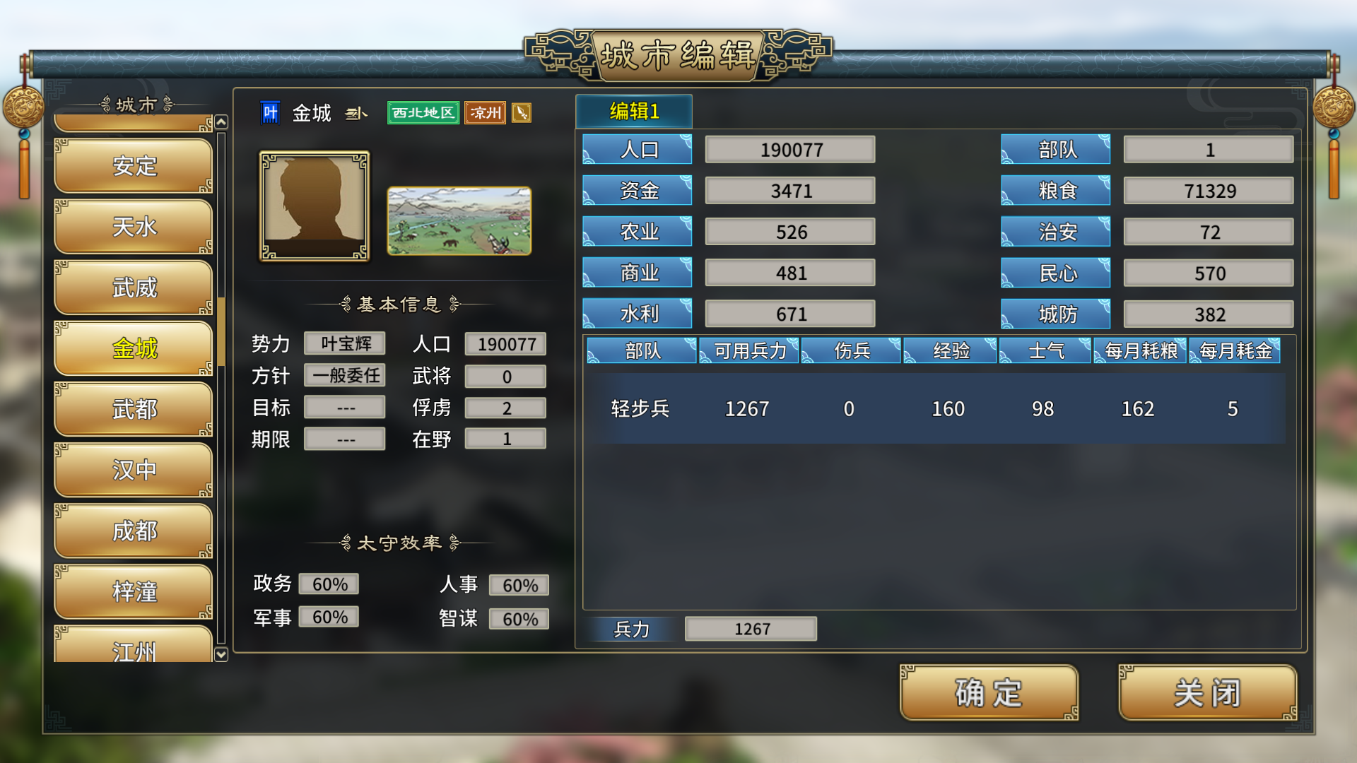Click the small icon beside 金城 name

(x=356, y=113)
